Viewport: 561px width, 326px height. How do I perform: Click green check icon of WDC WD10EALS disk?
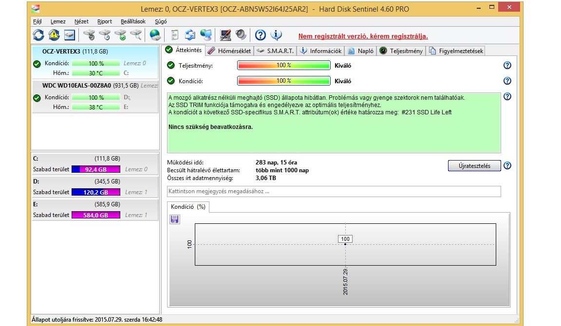pos(37,98)
